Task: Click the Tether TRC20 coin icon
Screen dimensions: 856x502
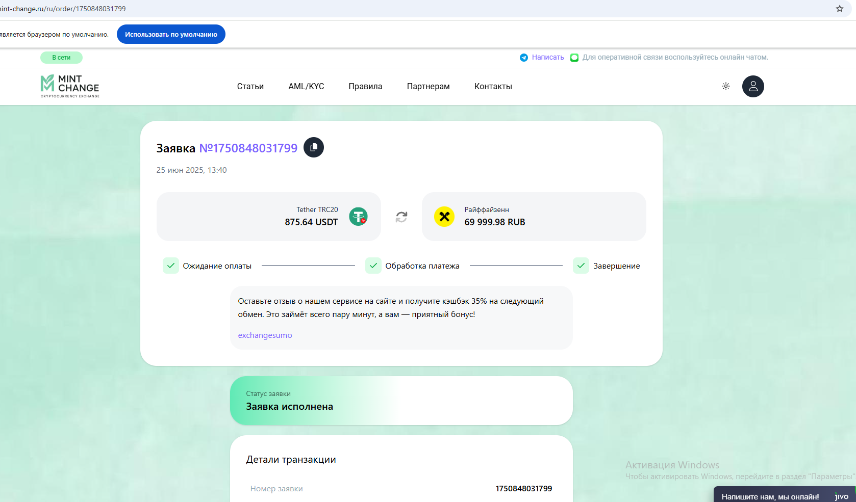Action: click(358, 217)
